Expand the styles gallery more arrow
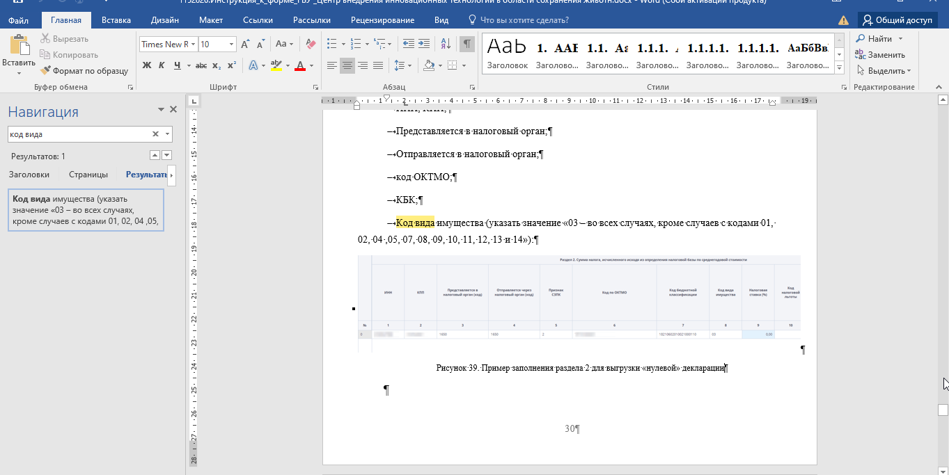Image resolution: width=949 pixels, height=475 pixels. (839, 67)
